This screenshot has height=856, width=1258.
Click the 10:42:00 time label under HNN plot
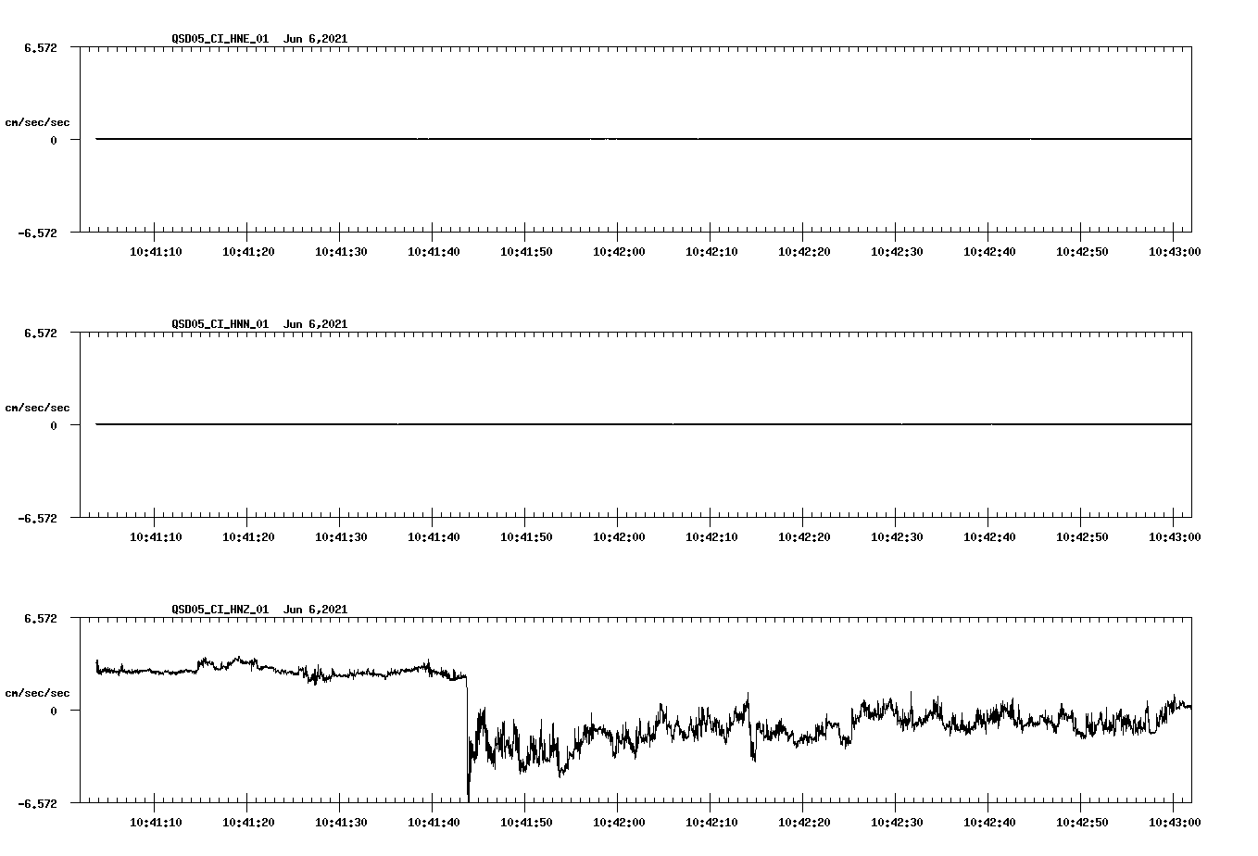pos(619,537)
